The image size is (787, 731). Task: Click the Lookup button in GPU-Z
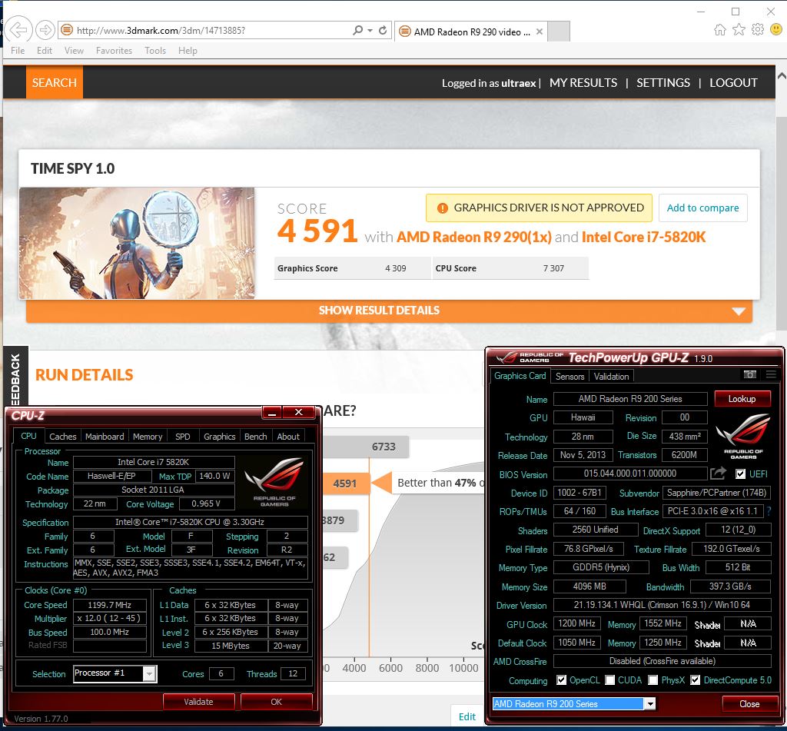pyautogui.click(x=742, y=399)
